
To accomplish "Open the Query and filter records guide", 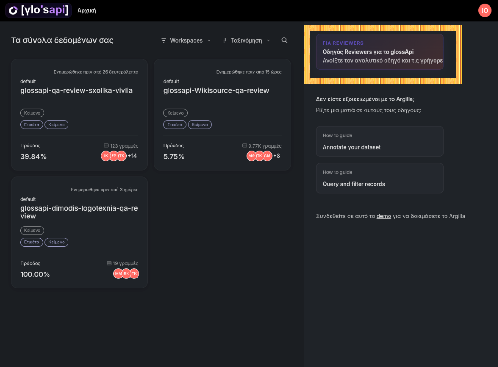I will pos(380,178).
